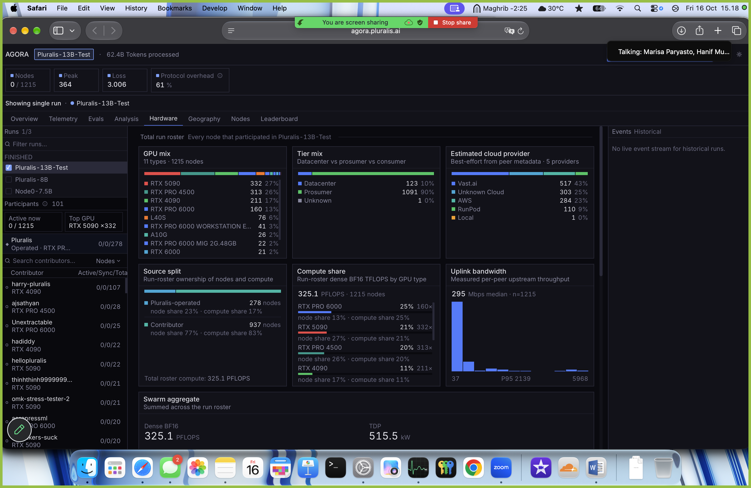Open the Leaderboard tab
The image size is (751, 488).
coord(279,118)
